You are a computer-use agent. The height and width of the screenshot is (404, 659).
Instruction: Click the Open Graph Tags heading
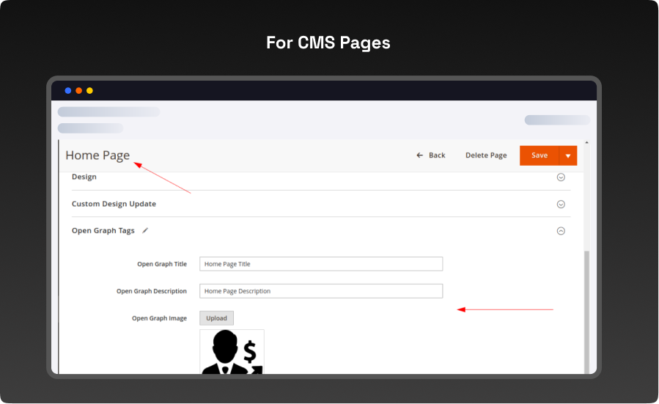(x=103, y=230)
